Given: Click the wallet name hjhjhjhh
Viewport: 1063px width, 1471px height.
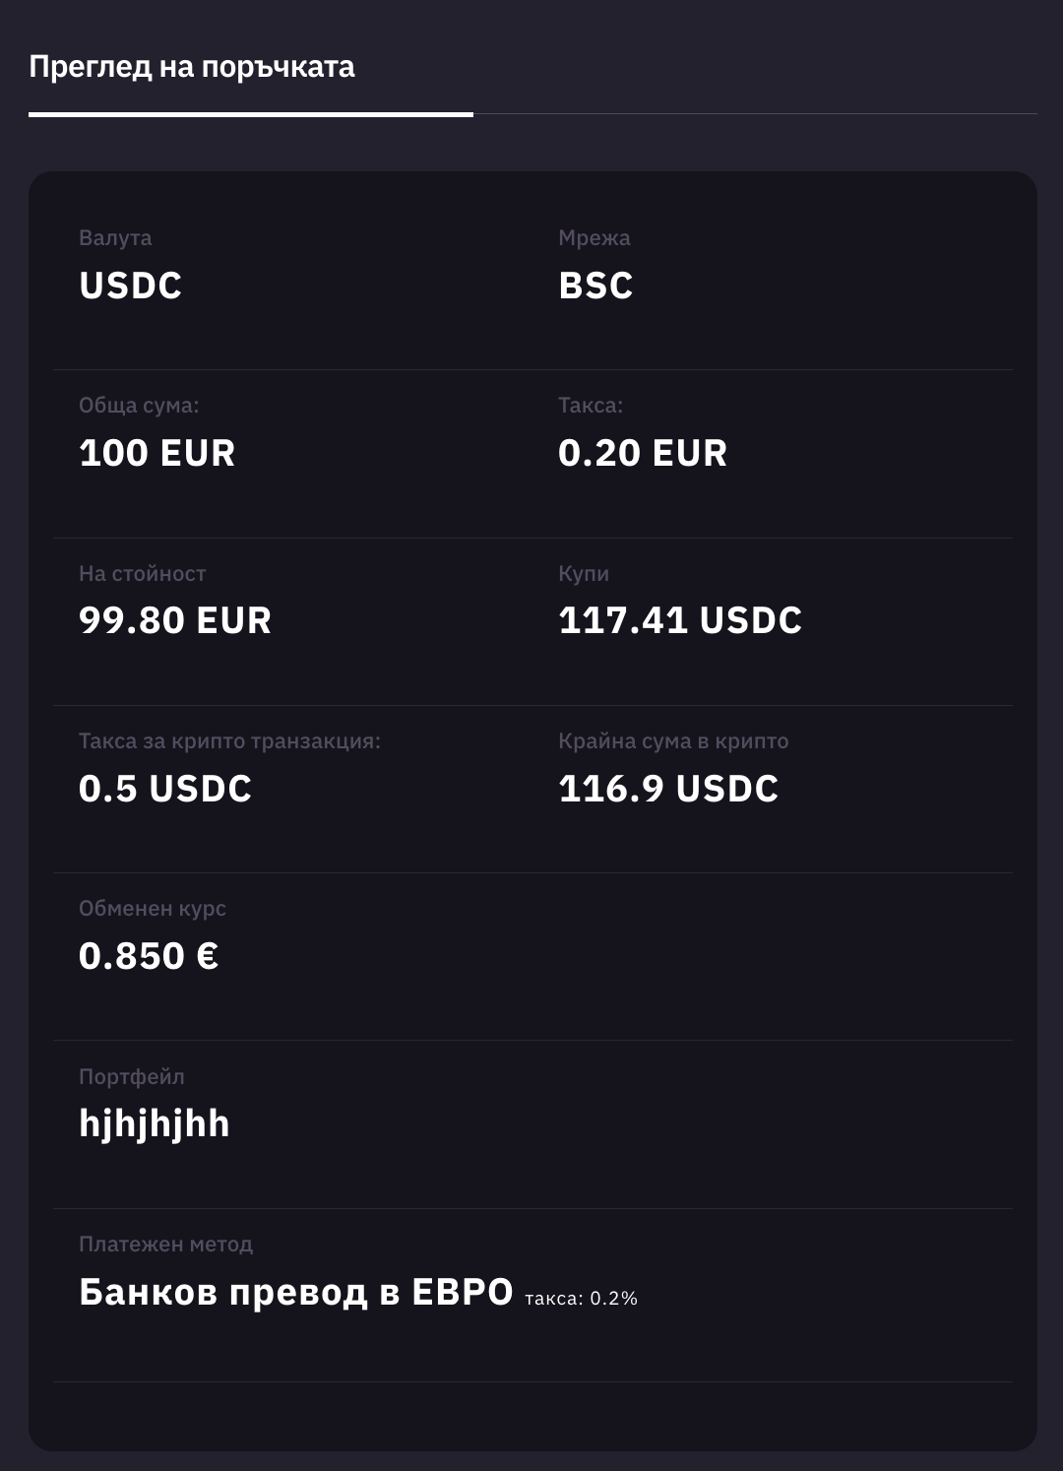Looking at the screenshot, I should (x=155, y=1123).
